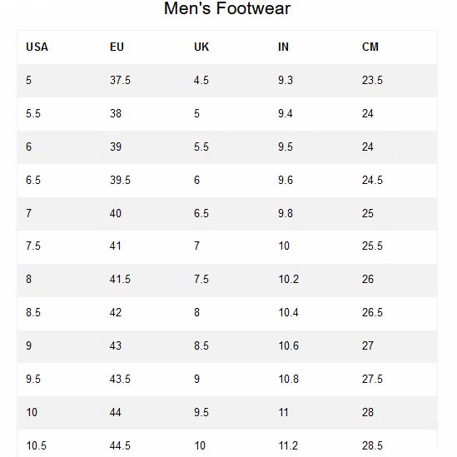The height and width of the screenshot is (457, 457).
Task: Select the EU 41 cell
Action: (116, 246)
